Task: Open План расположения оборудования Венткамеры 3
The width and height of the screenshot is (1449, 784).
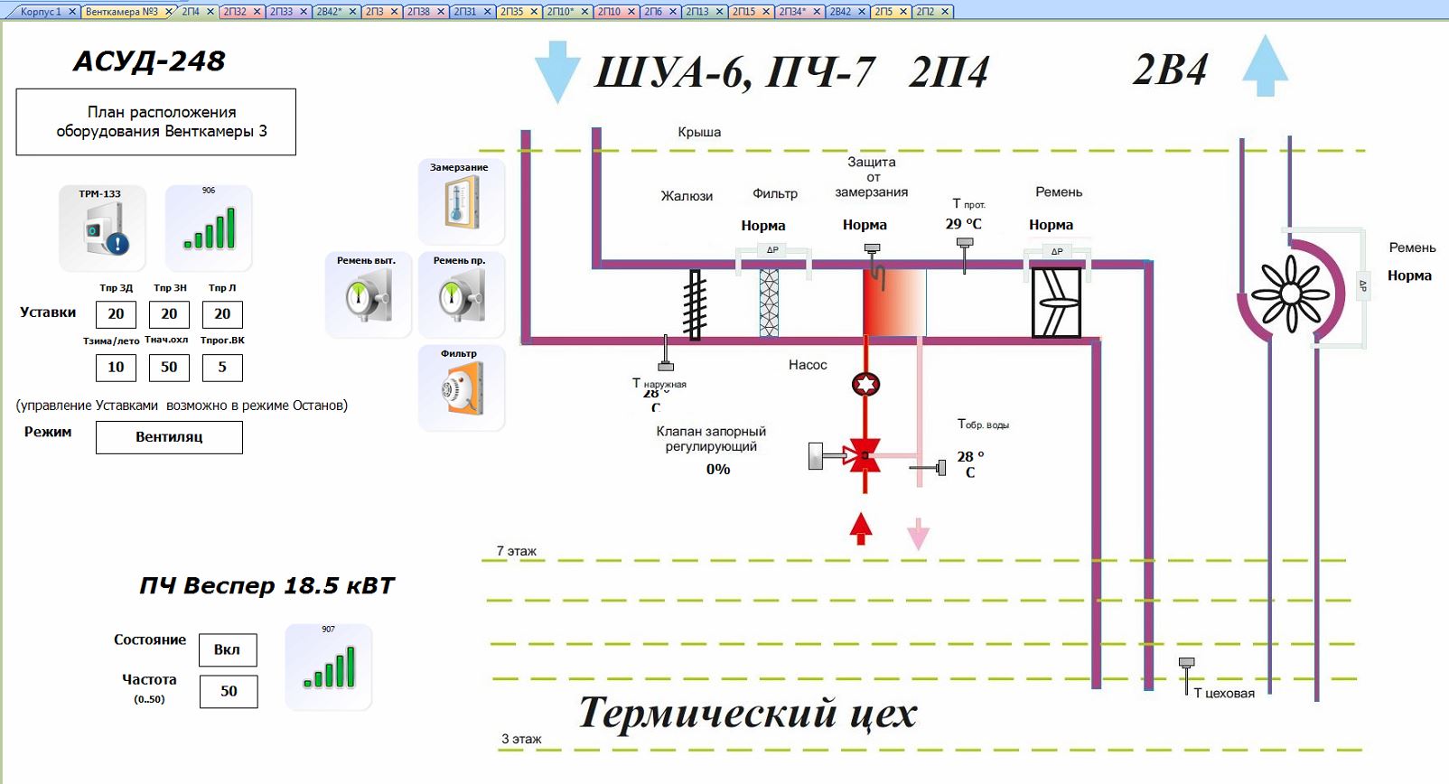Action: click(x=156, y=122)
